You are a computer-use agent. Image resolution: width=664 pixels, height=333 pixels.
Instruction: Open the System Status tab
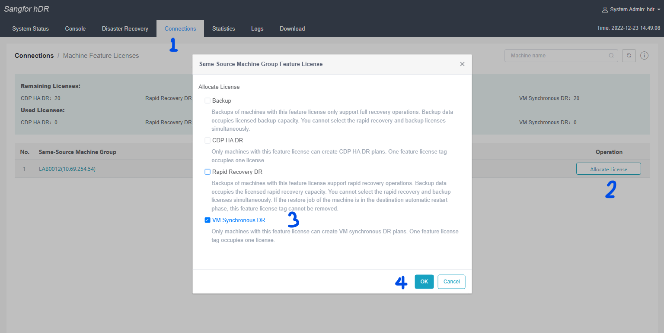tap(31, 29)
